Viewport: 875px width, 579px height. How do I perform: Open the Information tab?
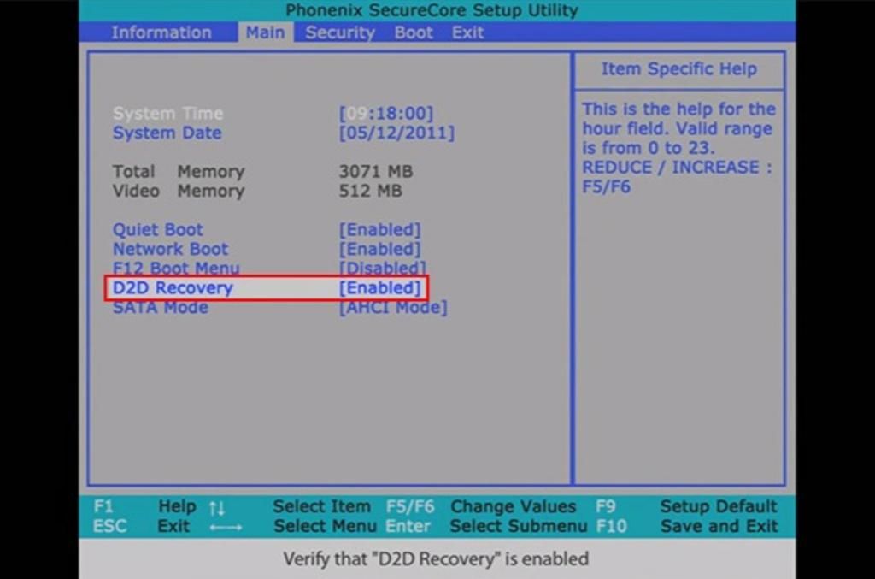(x=161, y=32)
